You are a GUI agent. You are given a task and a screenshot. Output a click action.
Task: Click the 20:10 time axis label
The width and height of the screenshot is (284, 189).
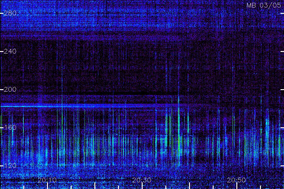tap(47, 180)
